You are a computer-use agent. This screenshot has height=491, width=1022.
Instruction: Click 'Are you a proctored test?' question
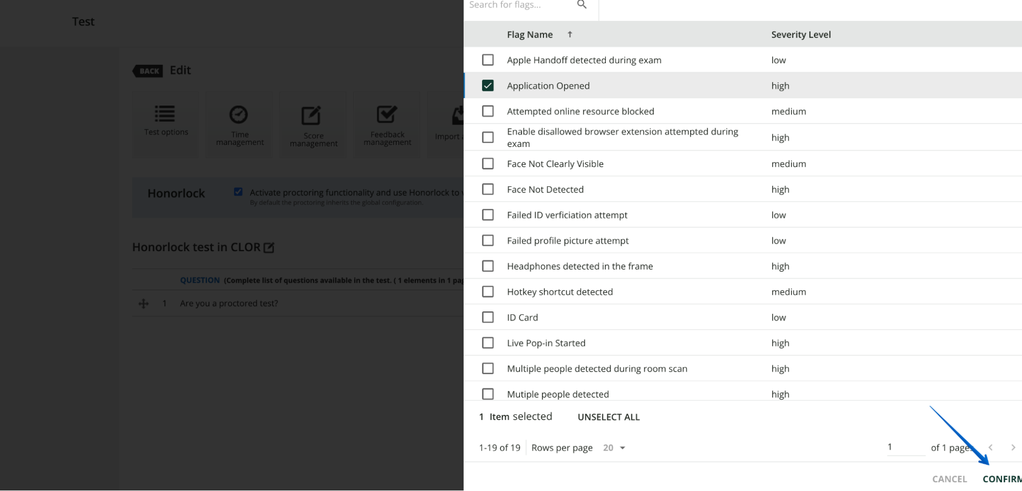click(x=229, y=303)
